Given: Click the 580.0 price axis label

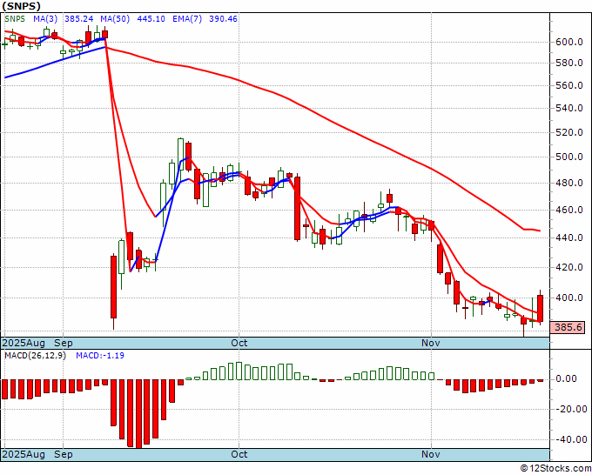Looking at the screenshot, I should click(569, 63).
